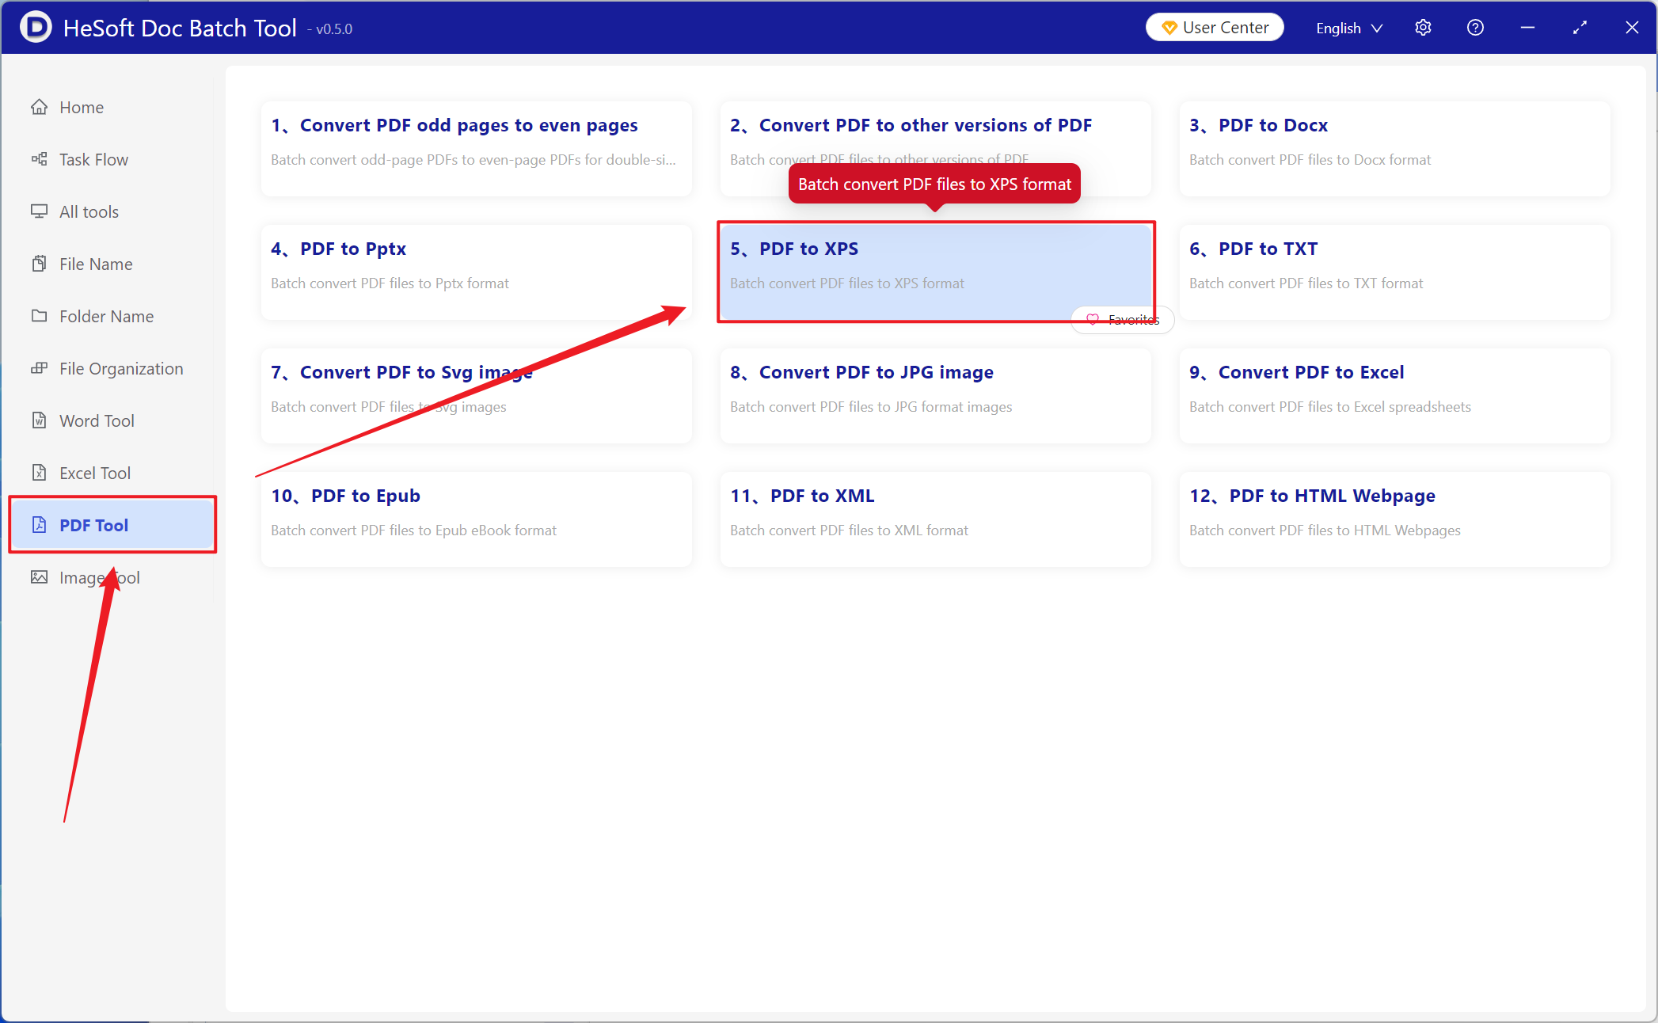The width and height of the screenshot is (1658, 1023).
Task: Click 'Batch convert PDF files to HTML Webpages'
Action: pos(1325,530)
